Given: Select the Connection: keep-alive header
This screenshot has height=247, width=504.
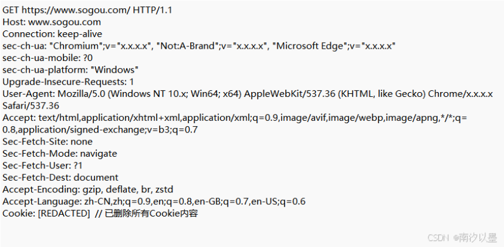Looking at the screenshot, I should tap(52, 34).
